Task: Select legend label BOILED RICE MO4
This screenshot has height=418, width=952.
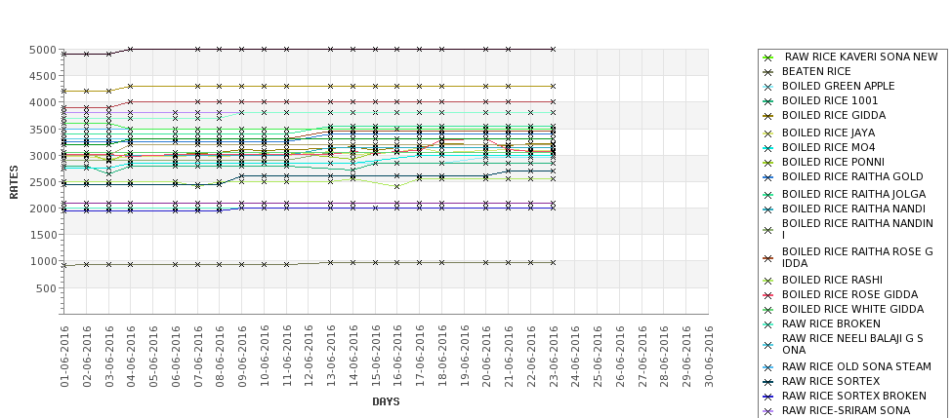Action: coord(828,147)
